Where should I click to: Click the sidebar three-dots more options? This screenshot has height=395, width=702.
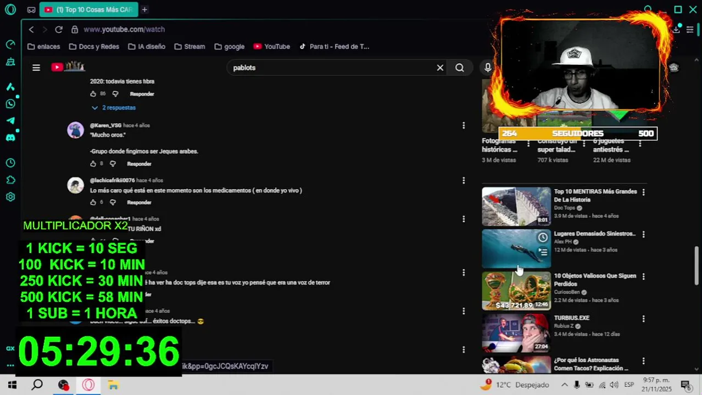coord(10,365)
